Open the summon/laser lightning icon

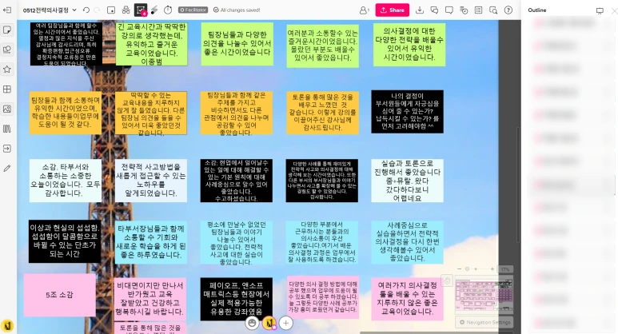[x=154, y=10]
